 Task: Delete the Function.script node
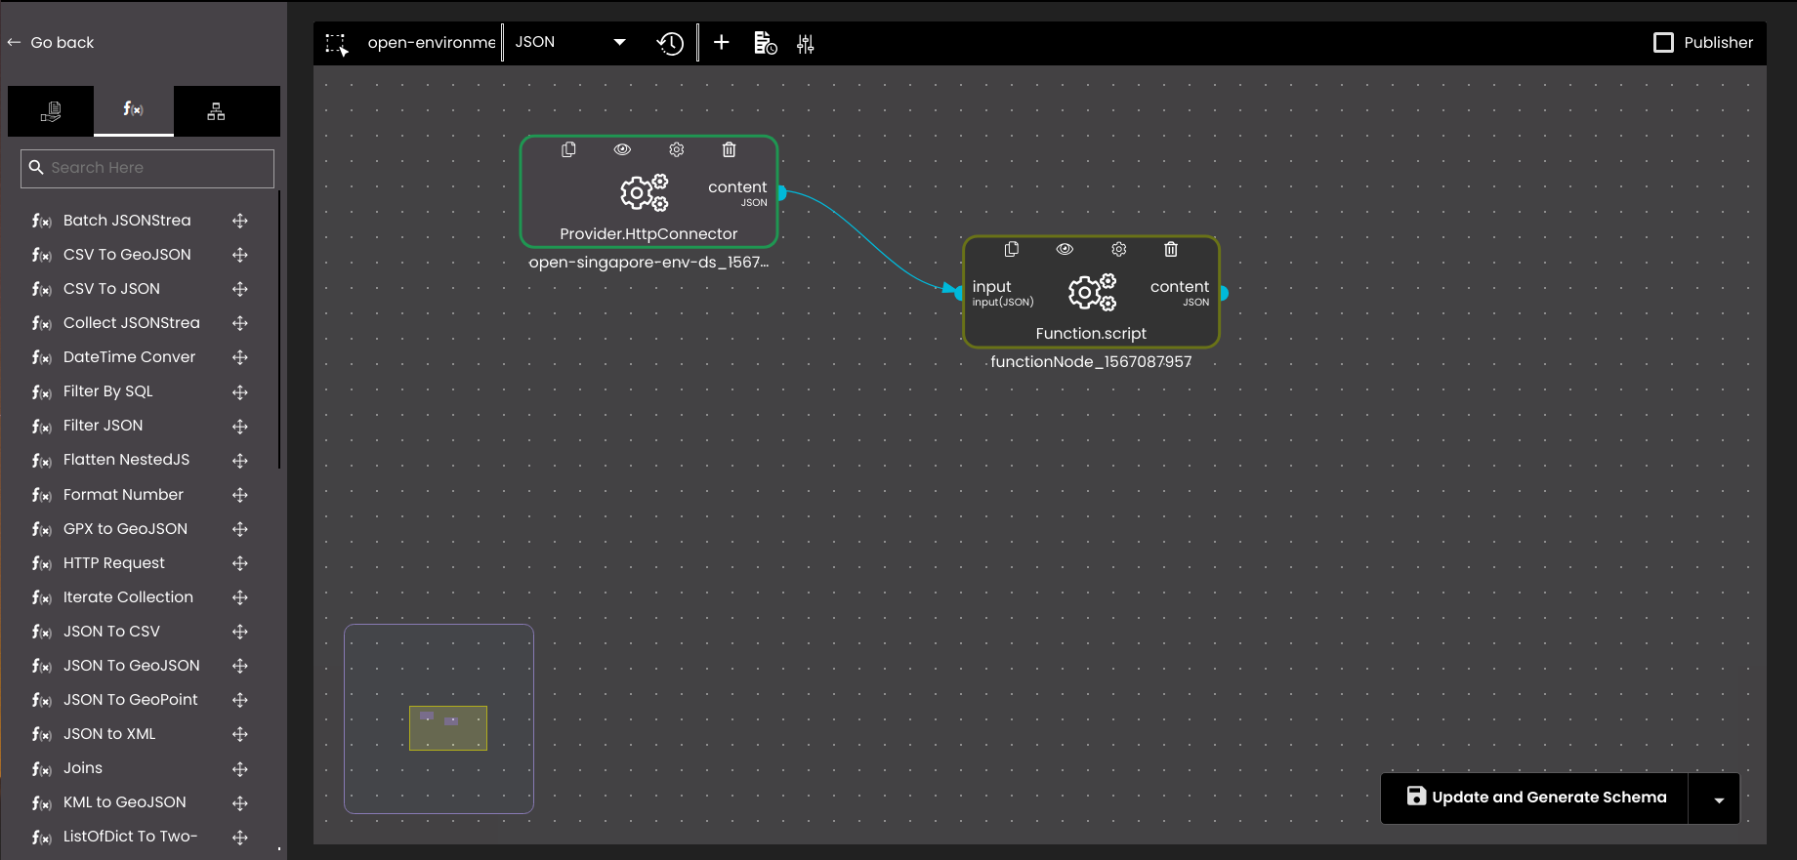(1171, 249)
